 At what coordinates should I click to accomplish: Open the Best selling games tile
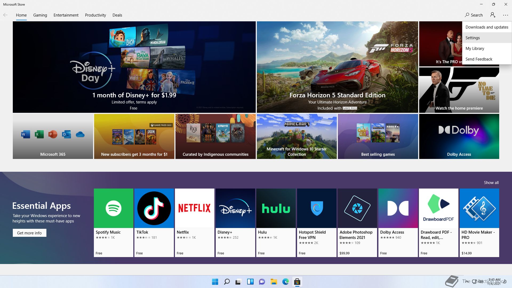pyautogui.click(x=378, y=136)
